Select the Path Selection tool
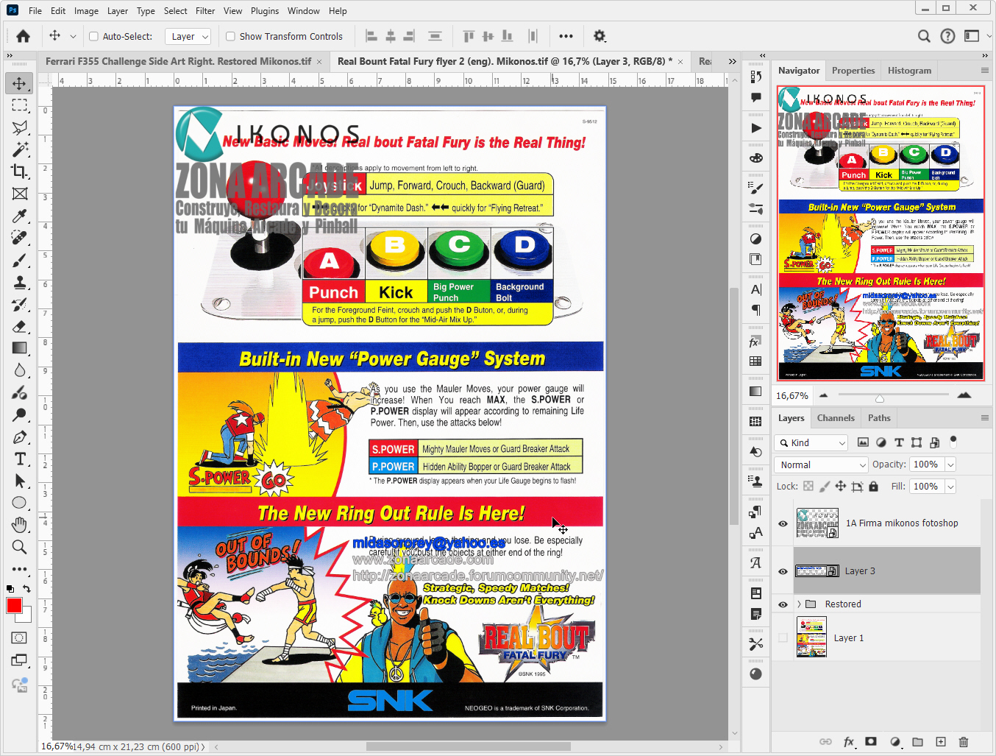996x756 pixels. pyautogui.click(x=20, y=481)
